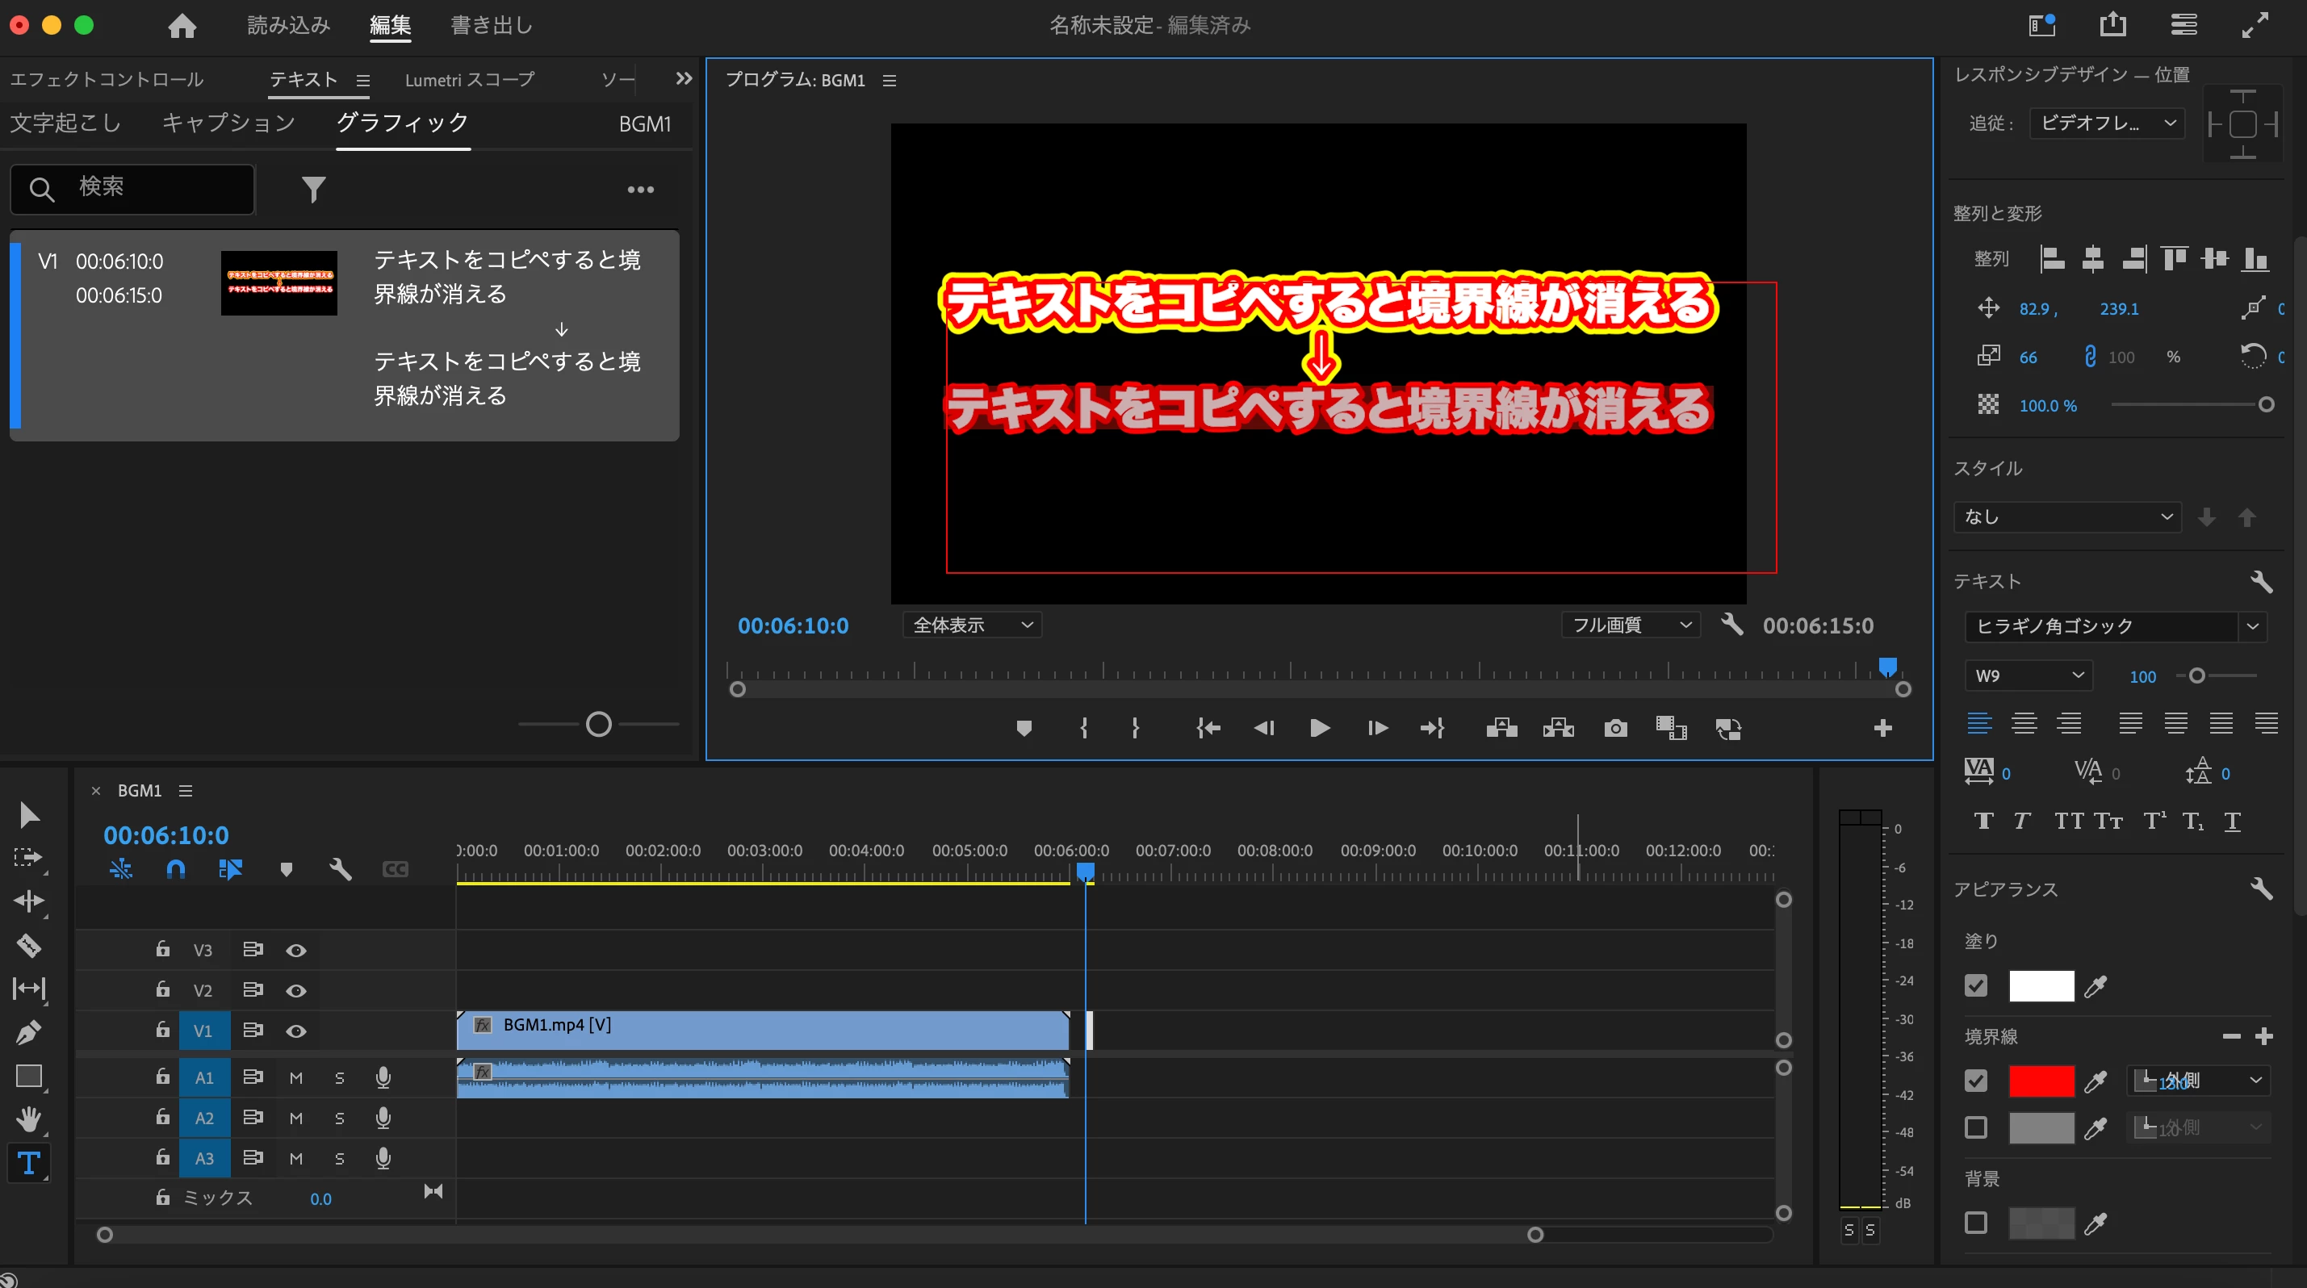This screenshot has height=1288, width=2307.
Task: Open the graphics filter funnel icon
Action: pyautogui.click(x=312, y=189)
